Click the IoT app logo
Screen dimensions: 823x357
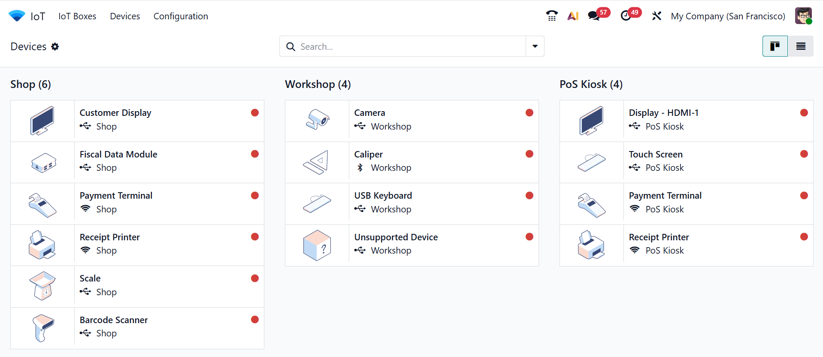pos(17,16)
